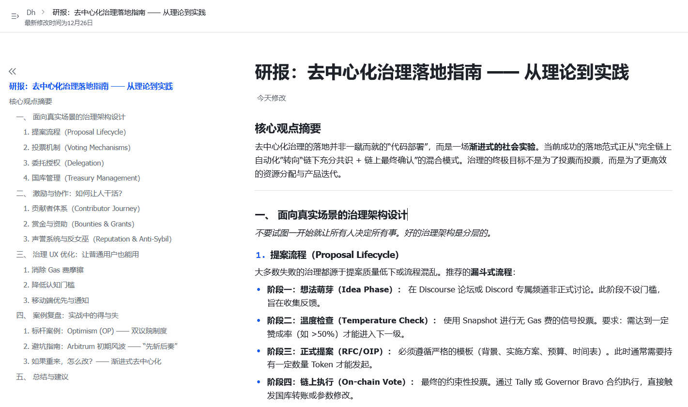Screen dimensions: 688x407
Task: Go to '一、面向真实场景的治理架构设计' outline entry
Action: point(71,117)
